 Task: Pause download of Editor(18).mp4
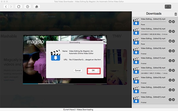coord(170,70)
